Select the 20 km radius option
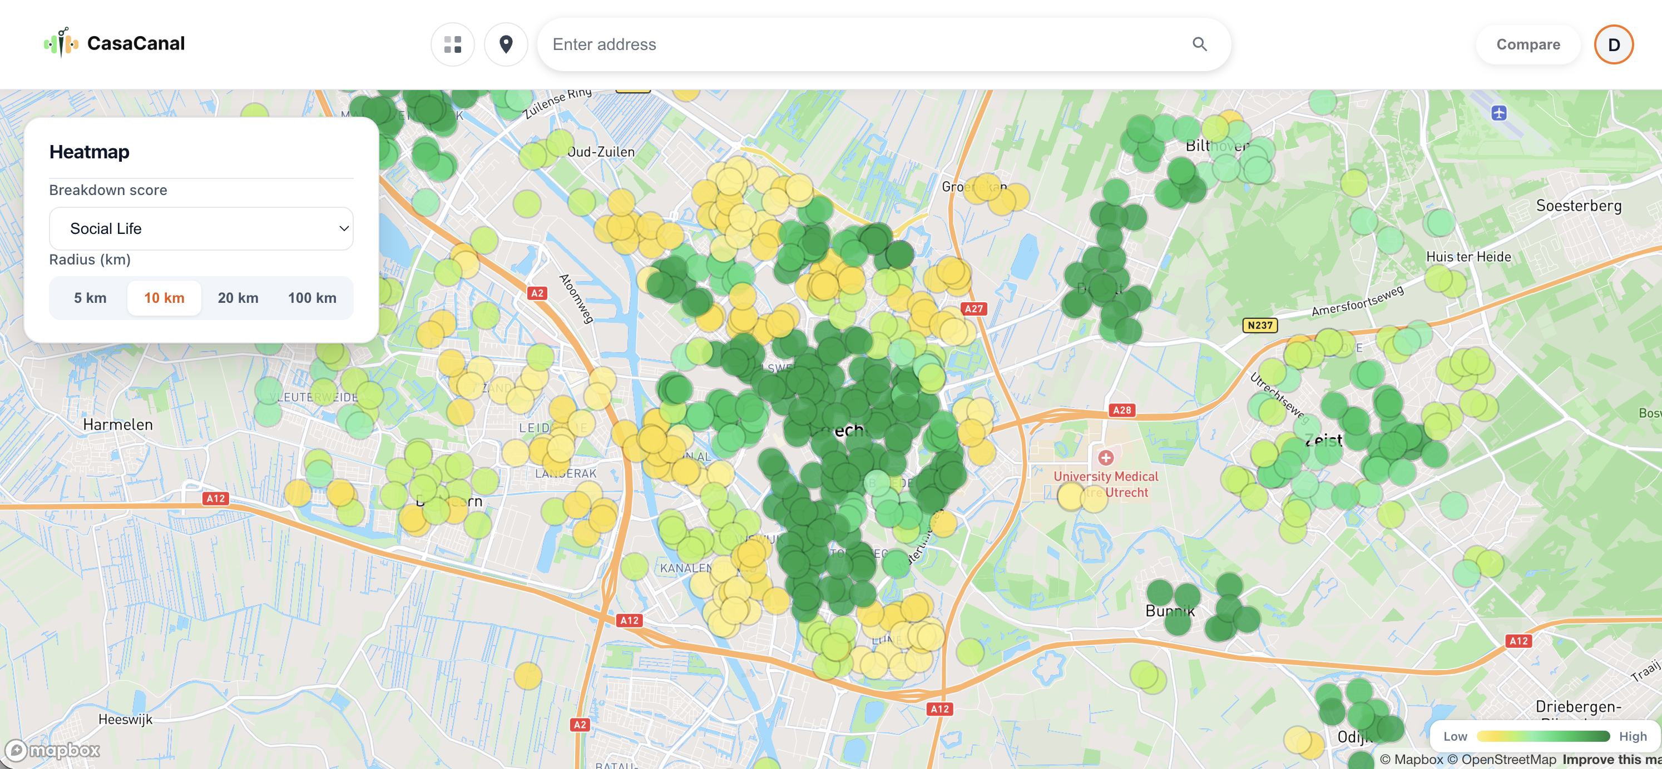Image resolution: width=1662 pixels, height=769 pixels. tap(238, 298)
